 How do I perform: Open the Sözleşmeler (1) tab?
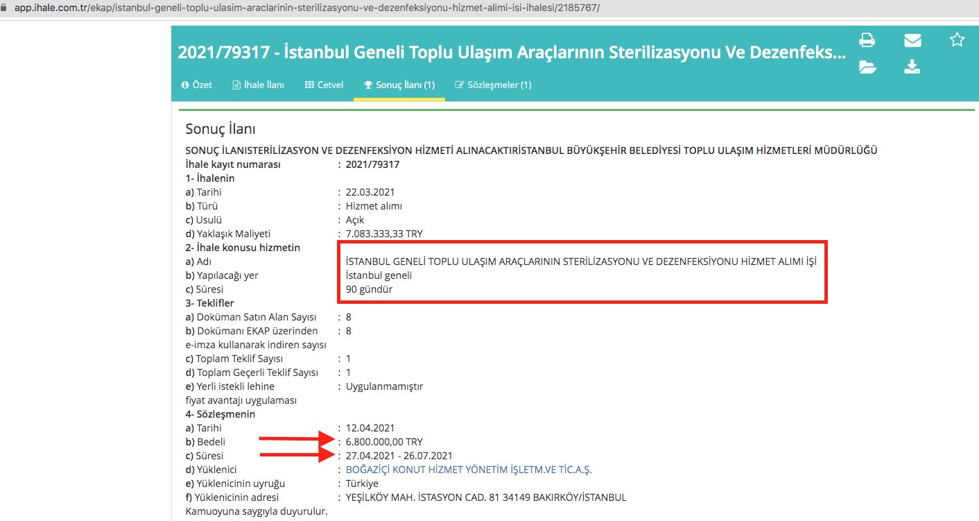click(x=493, y=85)
